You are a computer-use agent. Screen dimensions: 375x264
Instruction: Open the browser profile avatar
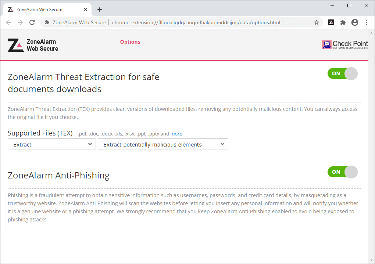(x=354, y=22)
